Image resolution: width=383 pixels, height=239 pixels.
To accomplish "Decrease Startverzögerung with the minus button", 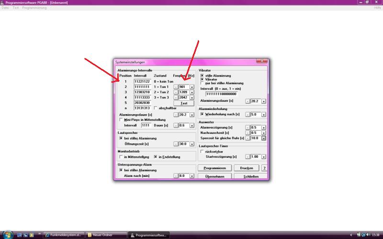I will (247, 157).
